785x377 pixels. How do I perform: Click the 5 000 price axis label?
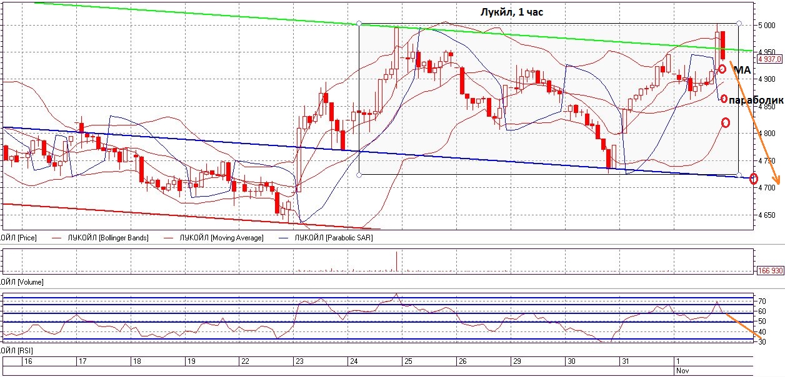(767, 26)
